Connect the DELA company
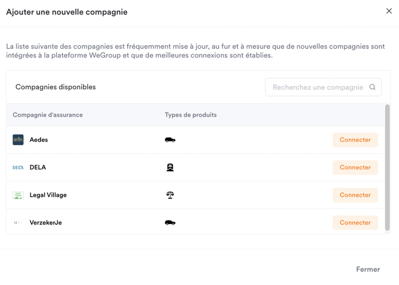The width and height of the screenshot is (399, 285). (356, 167)
